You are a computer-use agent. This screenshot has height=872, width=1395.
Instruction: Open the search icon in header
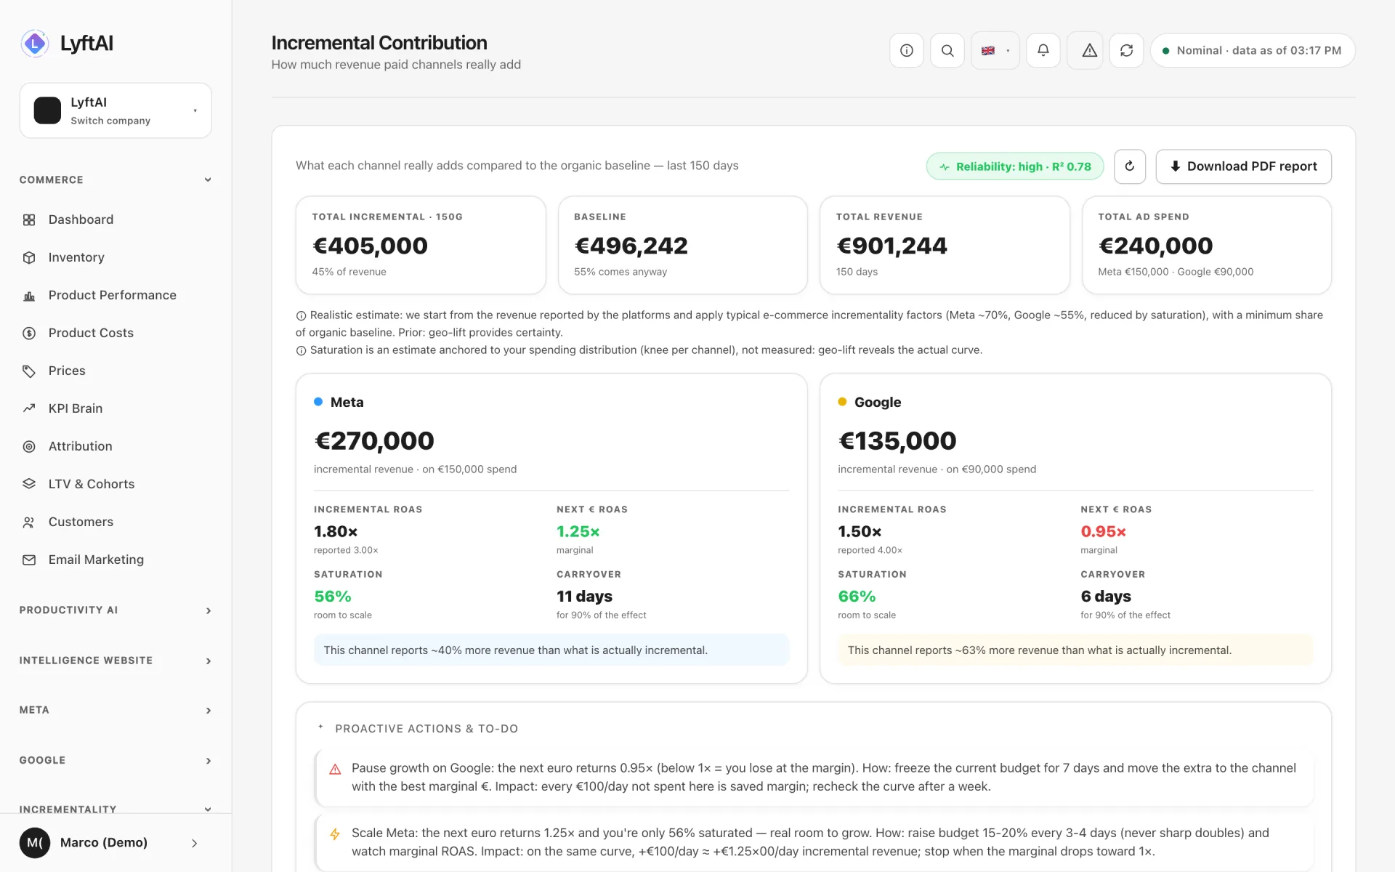947,51
